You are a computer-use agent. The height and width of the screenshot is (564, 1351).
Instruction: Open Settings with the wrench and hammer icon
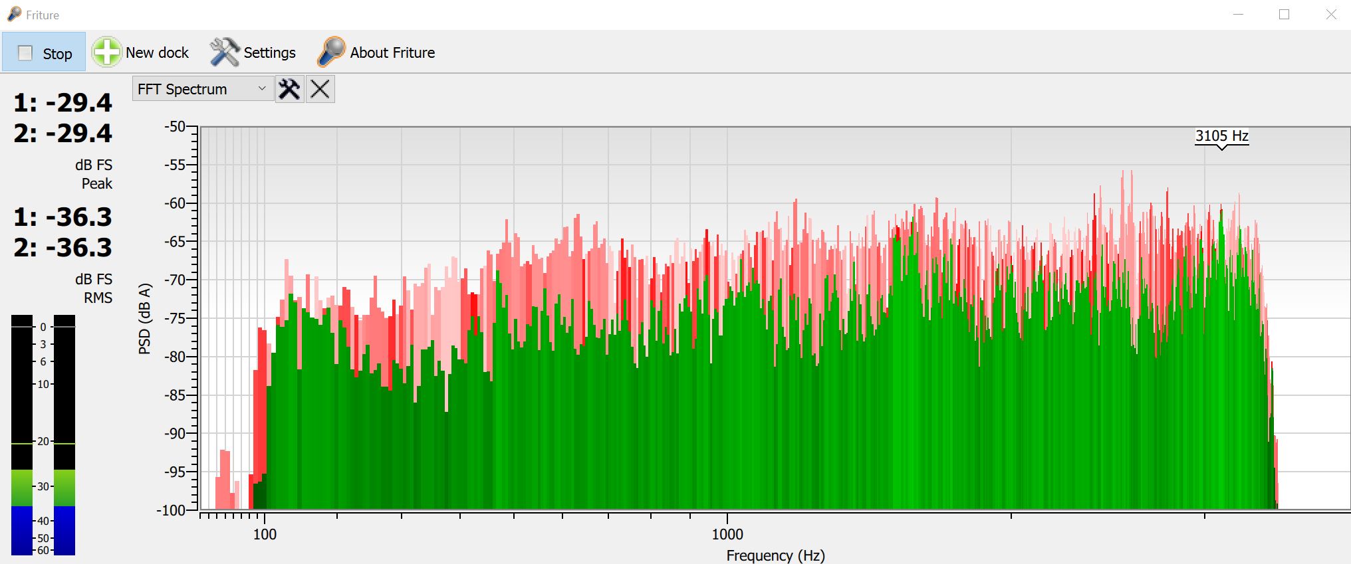(253, 52)
